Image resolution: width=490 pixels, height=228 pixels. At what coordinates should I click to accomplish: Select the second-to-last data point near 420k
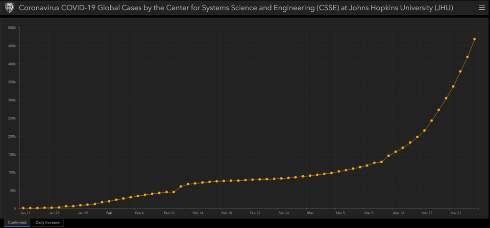click(x=467, y=57)
